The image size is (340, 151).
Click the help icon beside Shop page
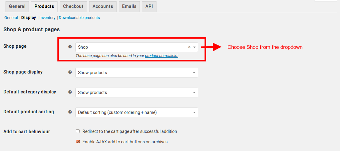click(x=70, y=47)
